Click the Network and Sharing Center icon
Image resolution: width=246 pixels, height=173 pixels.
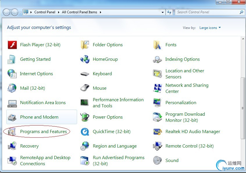tap(157, 88)
